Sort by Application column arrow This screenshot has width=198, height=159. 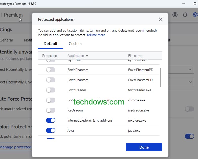click(x=87, y=56)
